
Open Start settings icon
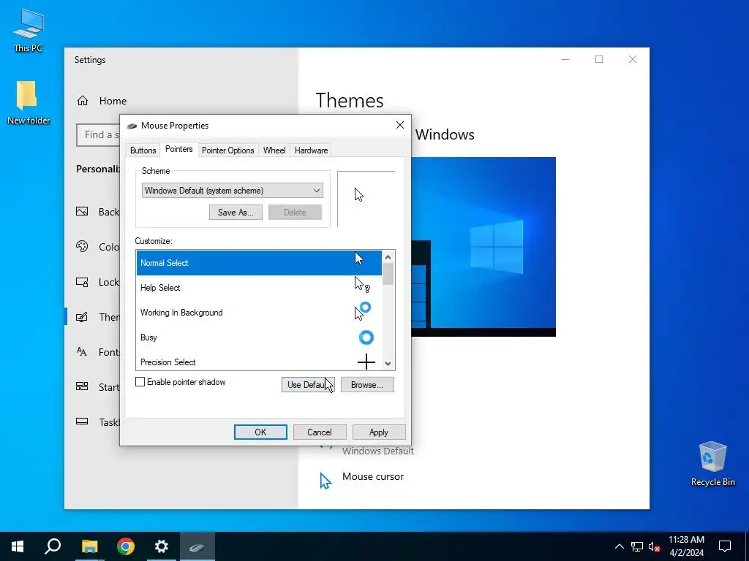point(82,386)
